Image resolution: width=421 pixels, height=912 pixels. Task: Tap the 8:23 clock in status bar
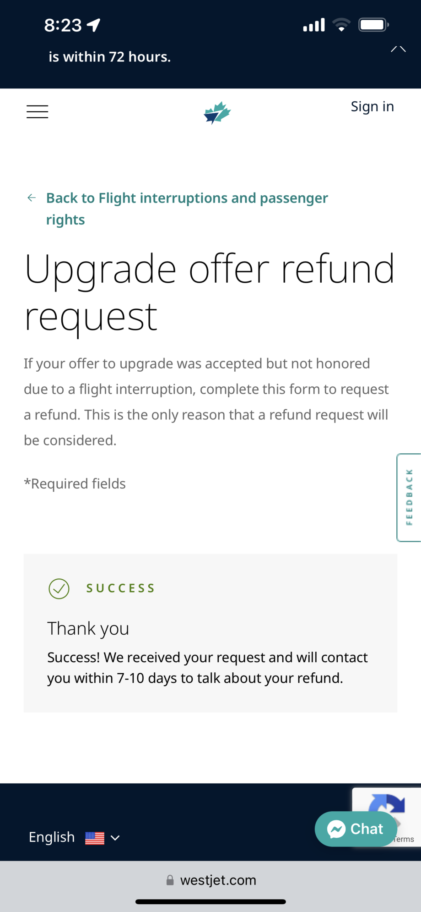[x=63, y=25]
